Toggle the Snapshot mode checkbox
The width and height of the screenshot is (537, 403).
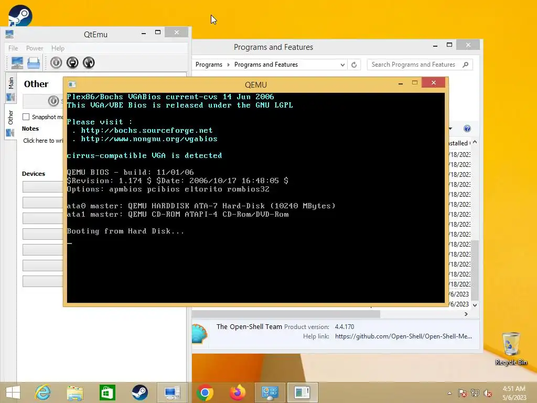click(x=26, y=117)
